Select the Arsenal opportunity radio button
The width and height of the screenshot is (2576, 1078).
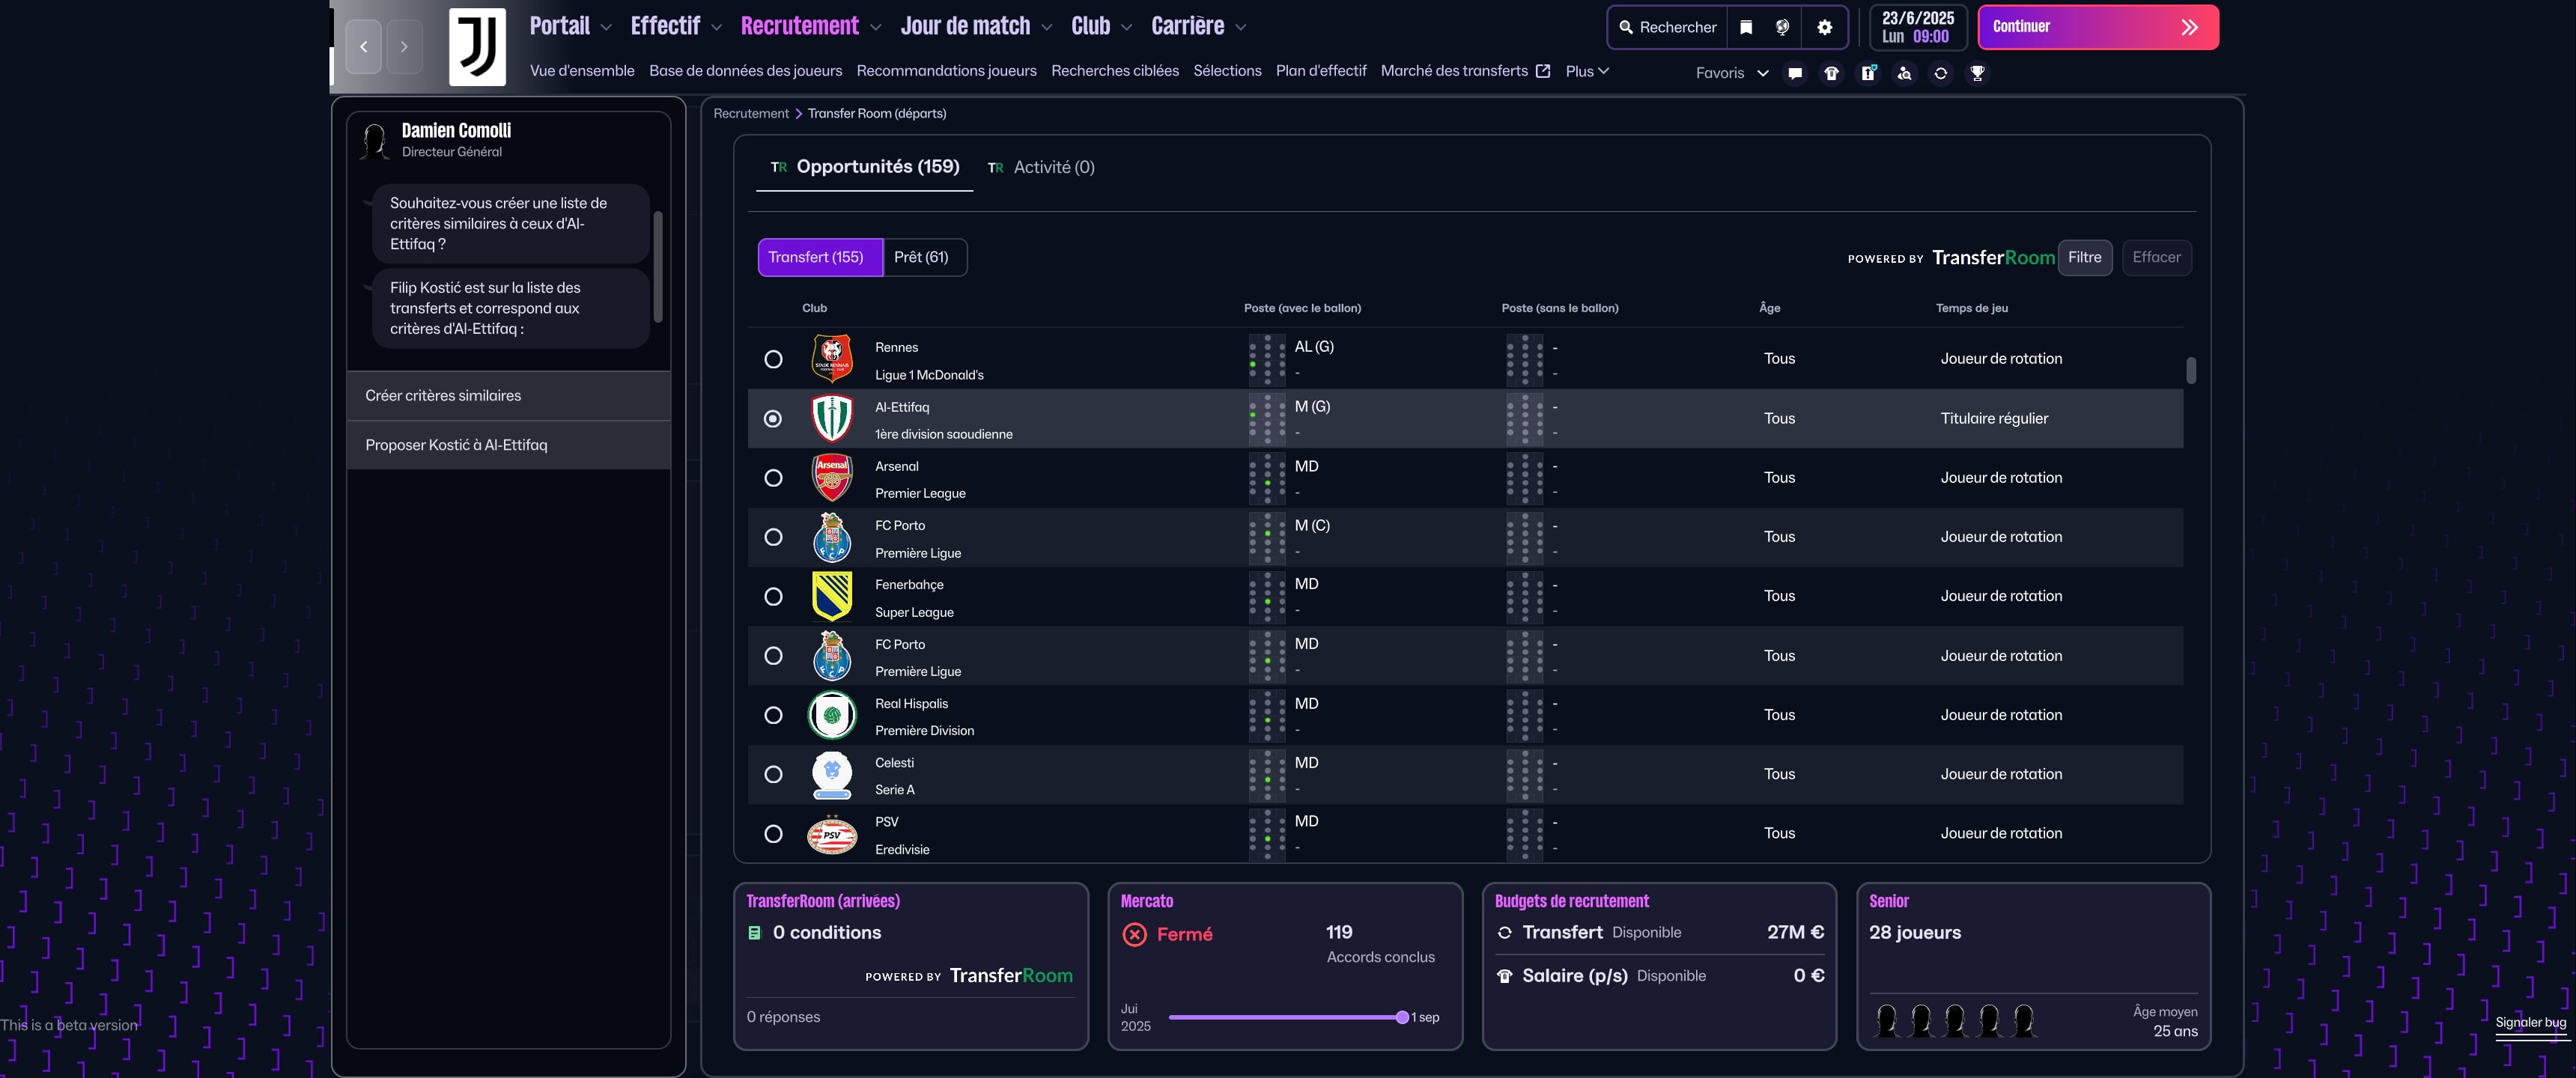coord(773,478)
